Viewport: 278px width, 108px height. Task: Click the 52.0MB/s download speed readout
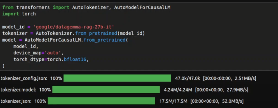point(233,101)
